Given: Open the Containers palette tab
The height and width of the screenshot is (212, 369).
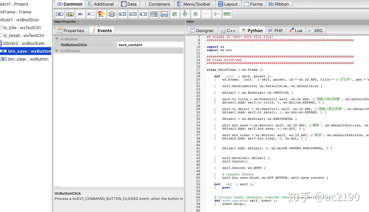Looking at the screenshot, I should point(156,4).
